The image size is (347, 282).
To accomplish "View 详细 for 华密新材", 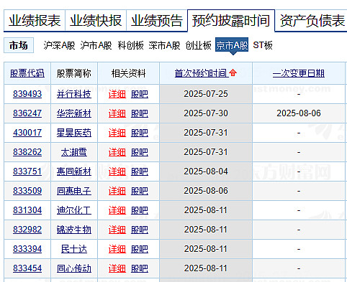I will pos(117,113).
